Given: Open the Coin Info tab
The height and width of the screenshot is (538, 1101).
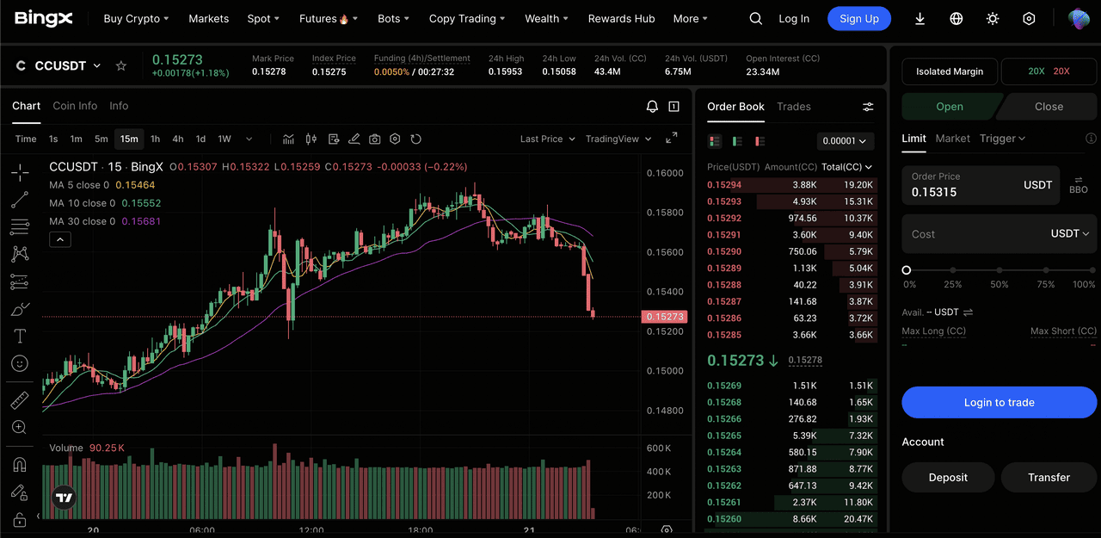Looking at the screenshot, I should click(75, 106).
